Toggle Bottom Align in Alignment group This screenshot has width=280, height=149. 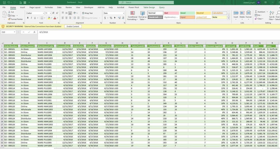pos(70,13)
